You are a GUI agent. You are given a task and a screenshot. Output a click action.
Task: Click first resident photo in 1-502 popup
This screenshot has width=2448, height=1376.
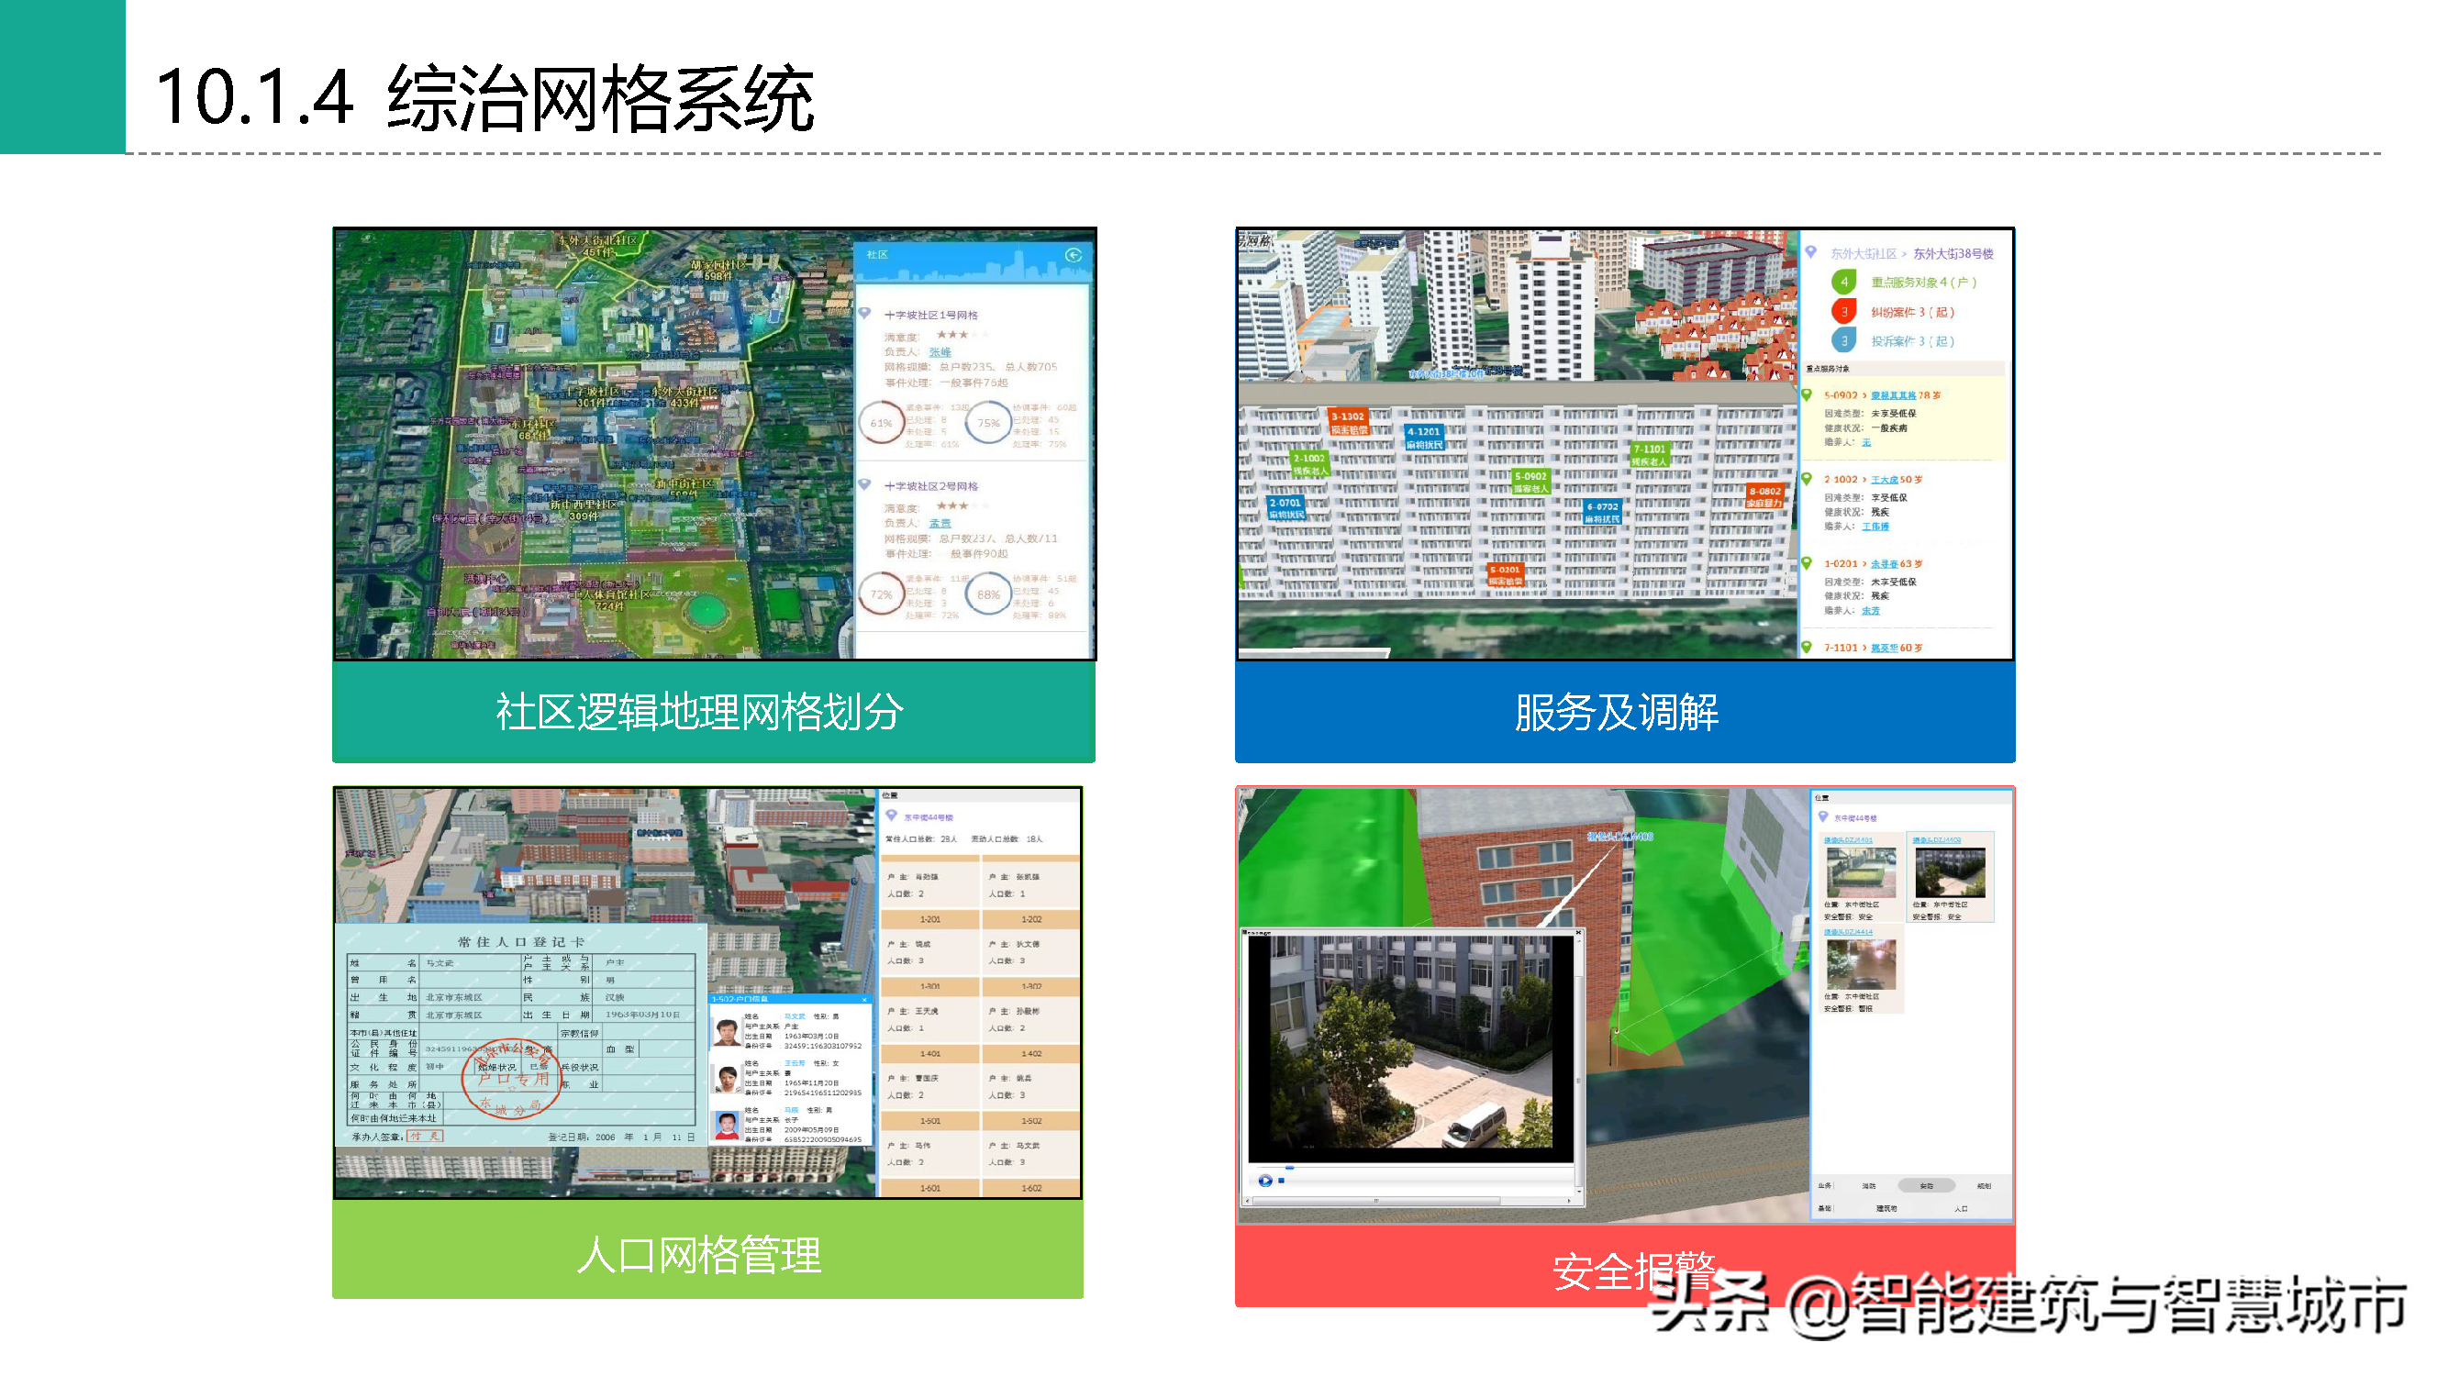pyautogui.click(x=727, y=1031)
